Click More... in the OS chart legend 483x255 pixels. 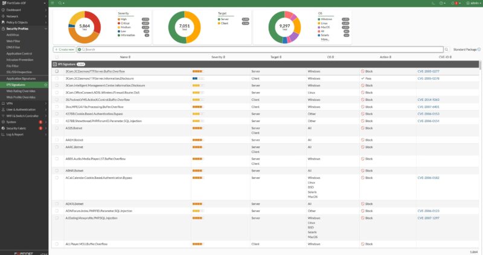point(325,39)
